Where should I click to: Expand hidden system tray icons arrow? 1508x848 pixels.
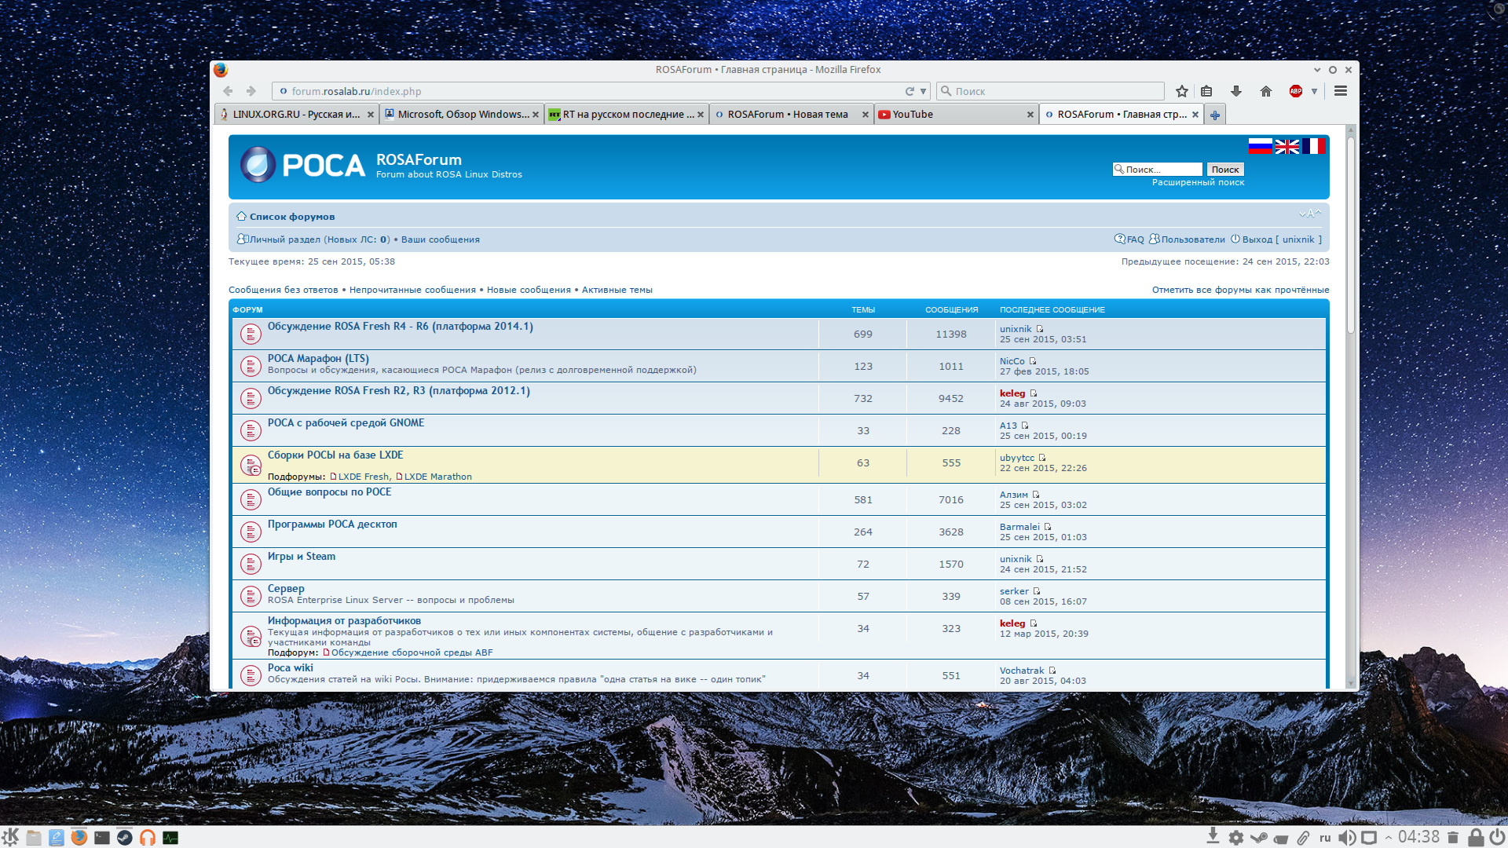click(x=1389, y=838)
